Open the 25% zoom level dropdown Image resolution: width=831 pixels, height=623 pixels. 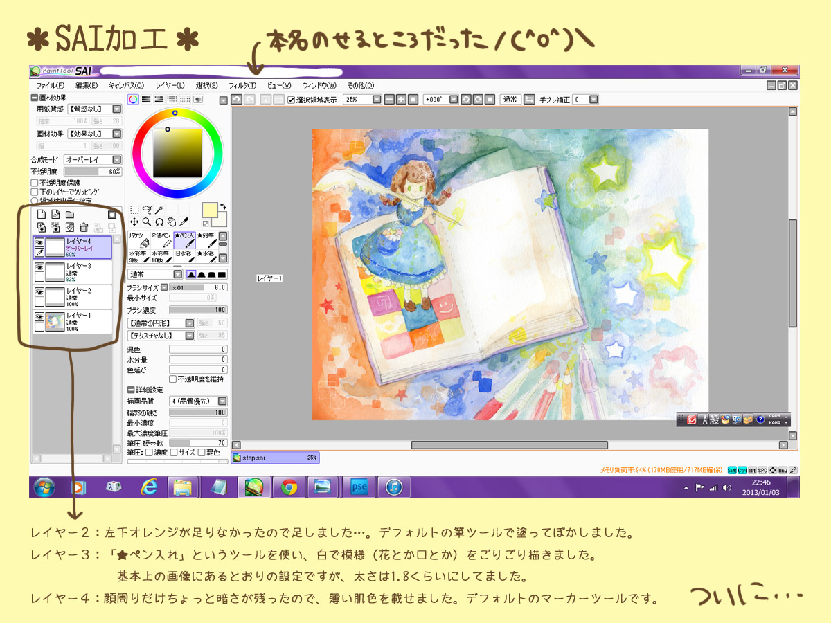click(x=377, y=100)
